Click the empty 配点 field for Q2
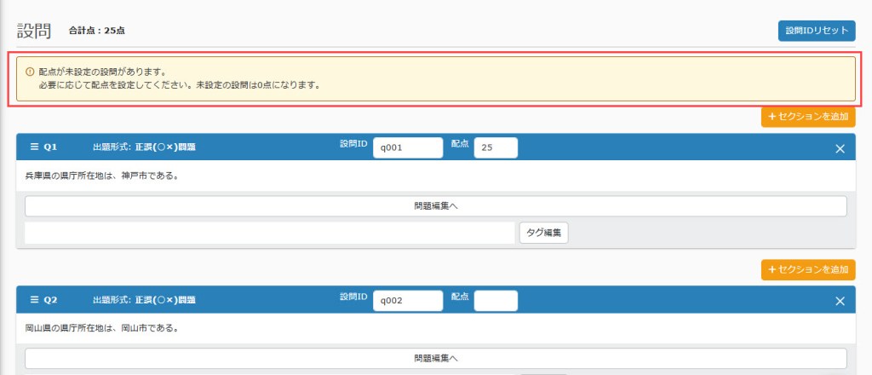872x375 pixels. click(496, 300)
